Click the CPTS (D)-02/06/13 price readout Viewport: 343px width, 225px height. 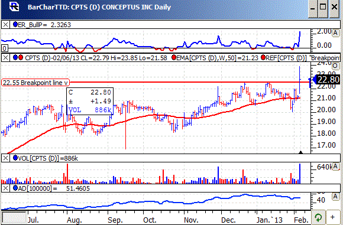pyautogui.click(x=96, y=58)
